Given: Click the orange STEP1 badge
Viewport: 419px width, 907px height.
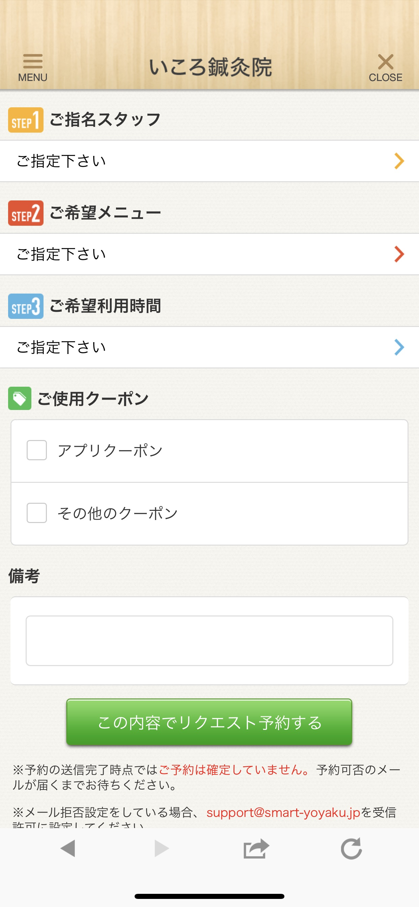Looking at the screenshot, I should (x=26, y=120).
